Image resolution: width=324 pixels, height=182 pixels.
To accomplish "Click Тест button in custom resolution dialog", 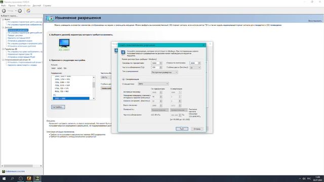I will click(182, 129).
